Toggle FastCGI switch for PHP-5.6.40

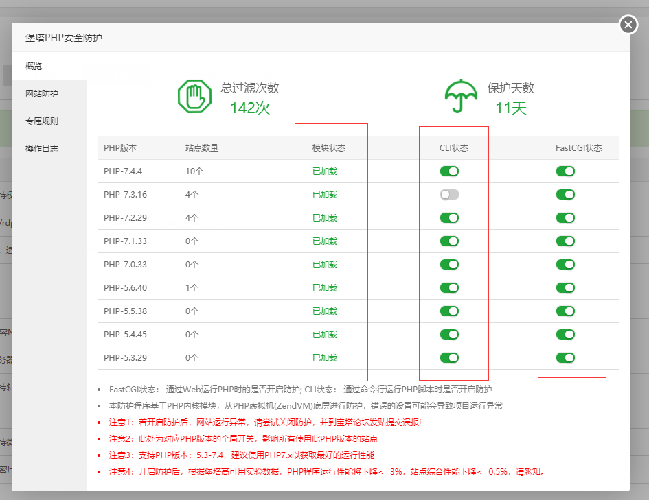coord(565,288)
